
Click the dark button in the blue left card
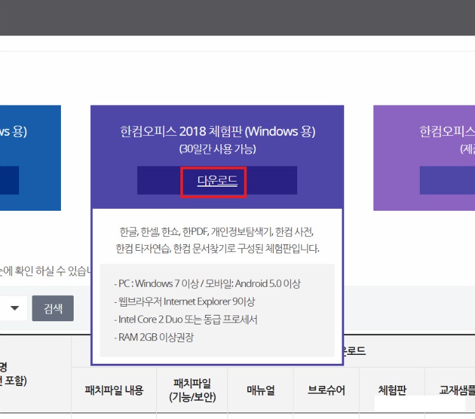pos(10,180)
